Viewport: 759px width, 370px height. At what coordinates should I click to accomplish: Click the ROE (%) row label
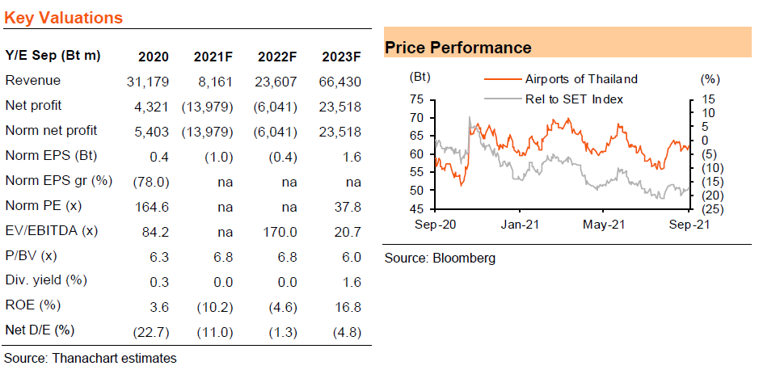[29, 305]
